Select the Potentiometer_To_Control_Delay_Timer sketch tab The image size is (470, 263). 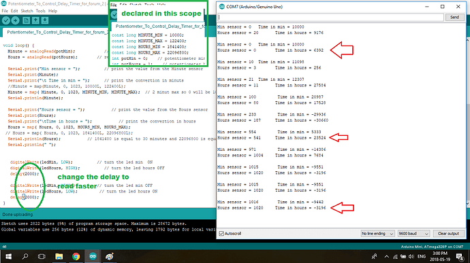[x=57, y=32]
